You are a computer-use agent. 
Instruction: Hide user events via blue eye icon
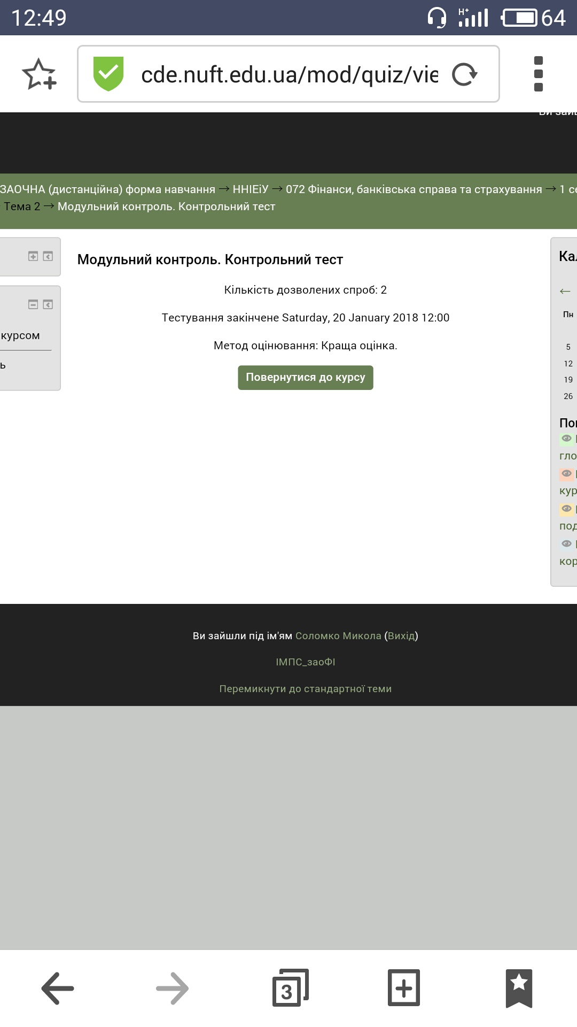pyautogui.click(x=566, y=544)
